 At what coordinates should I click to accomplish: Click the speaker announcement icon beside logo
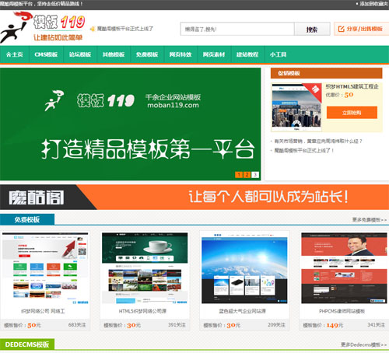[93, 29]
